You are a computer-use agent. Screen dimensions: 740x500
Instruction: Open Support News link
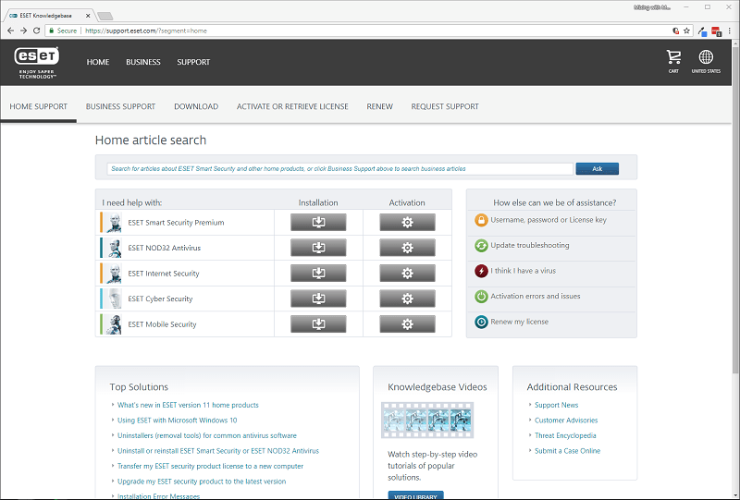click(556, 405)
